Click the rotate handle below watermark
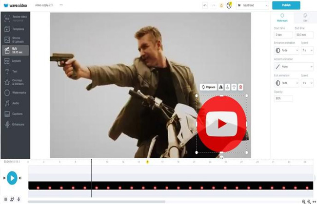This screenshot has width=317, height=204. coord(221,158)
